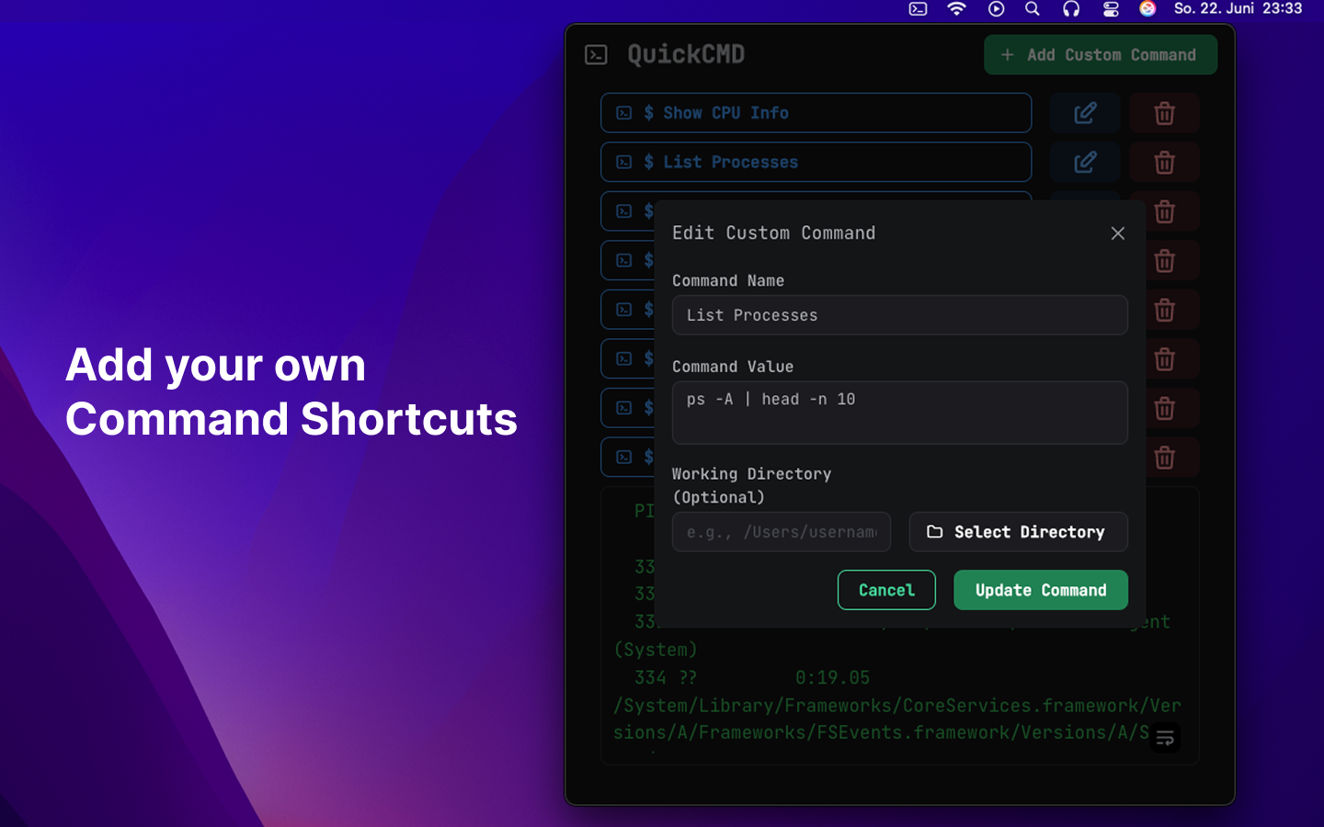
Task: Open Control Center in the menu bar
Action: (1111, 9)
